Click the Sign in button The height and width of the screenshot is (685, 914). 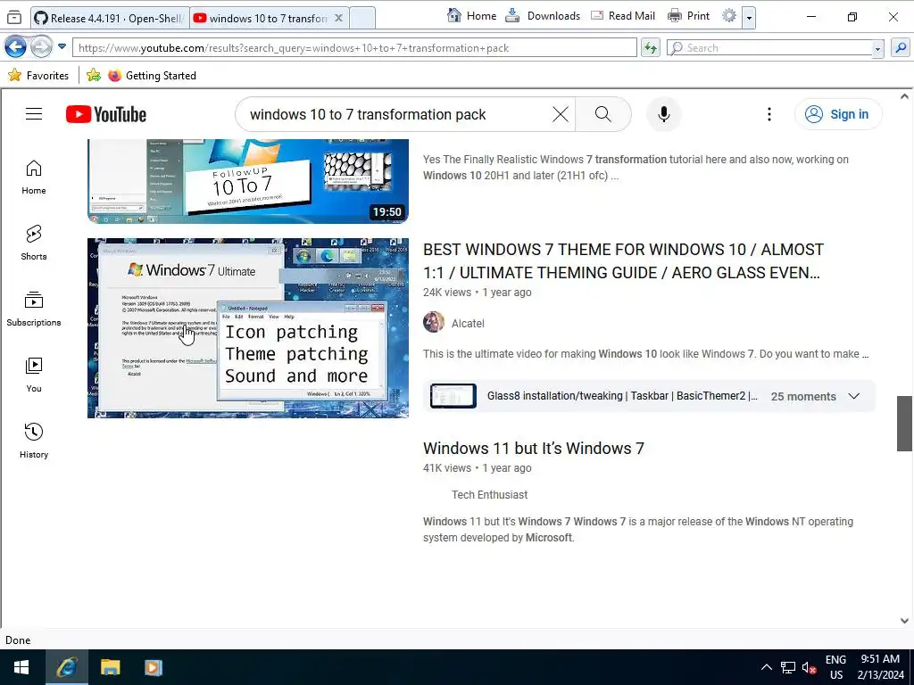[x=837, y=114]
